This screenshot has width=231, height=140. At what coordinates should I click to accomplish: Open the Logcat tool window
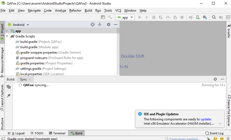coord(16,133)
